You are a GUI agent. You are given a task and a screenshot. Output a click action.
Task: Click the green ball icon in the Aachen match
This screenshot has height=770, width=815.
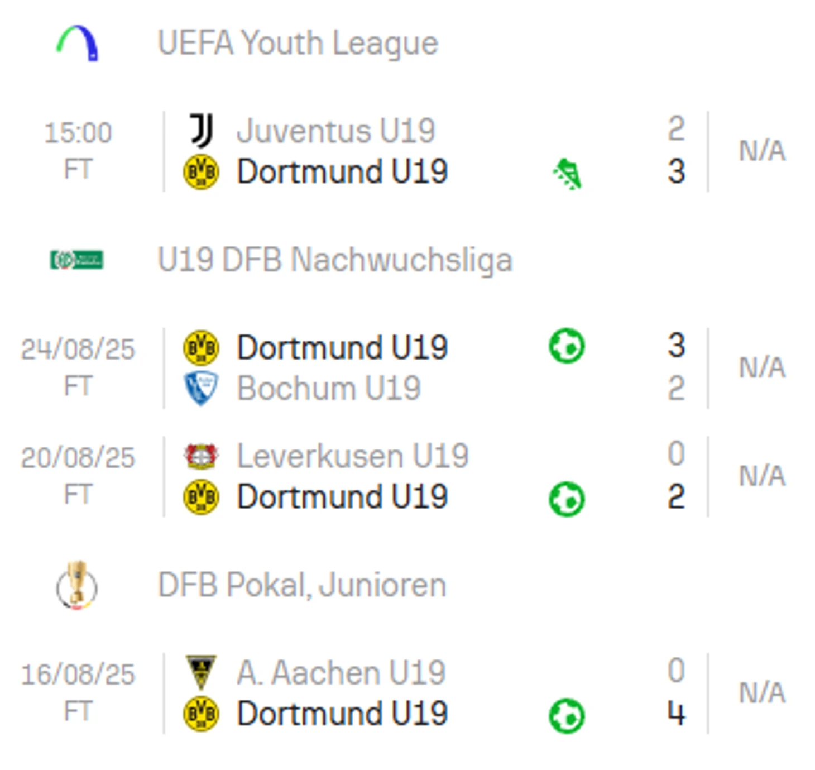click(567, 715)
